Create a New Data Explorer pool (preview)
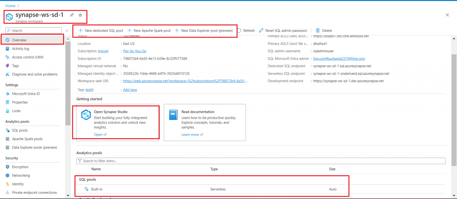The width and height of the screenshot is (457, 199). pyautogui.click(x=204, y=31)
